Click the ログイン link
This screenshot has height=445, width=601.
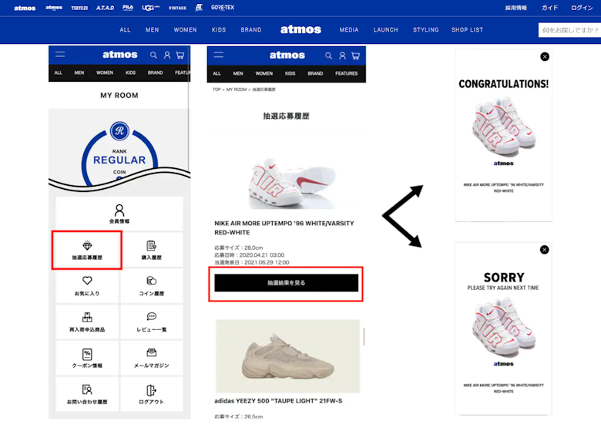[x=582, y=8]
